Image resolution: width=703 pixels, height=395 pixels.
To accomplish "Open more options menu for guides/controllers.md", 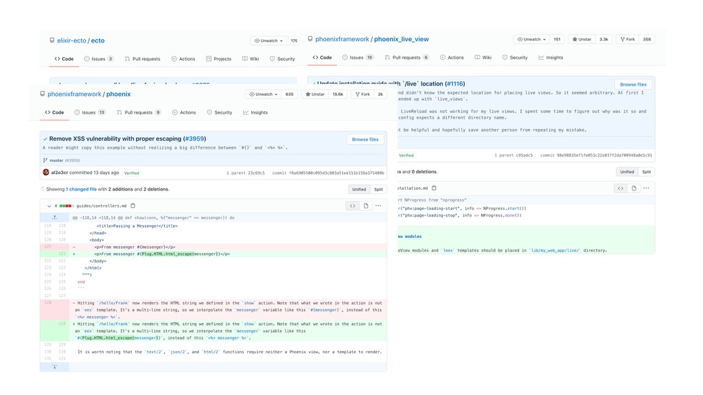I will coord(378,206).
